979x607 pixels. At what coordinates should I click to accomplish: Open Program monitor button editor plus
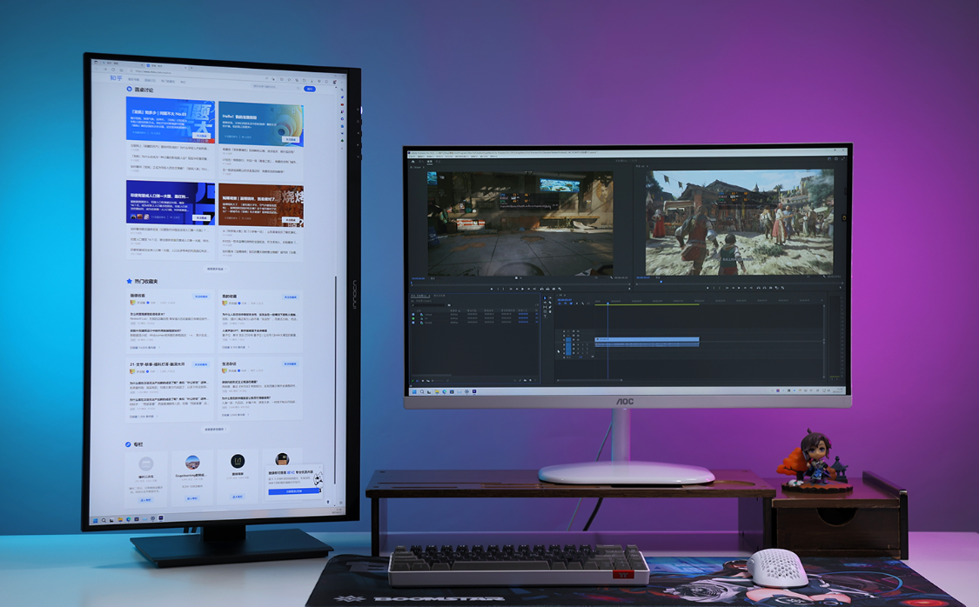(x=841, y=288)
